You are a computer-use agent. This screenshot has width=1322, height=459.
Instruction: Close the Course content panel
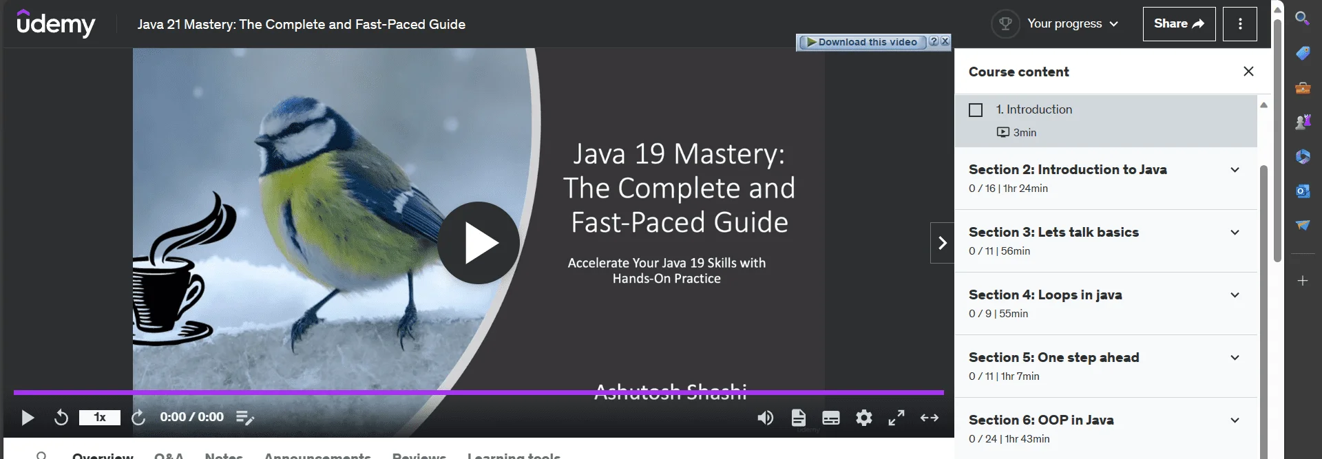(1248, 72)
